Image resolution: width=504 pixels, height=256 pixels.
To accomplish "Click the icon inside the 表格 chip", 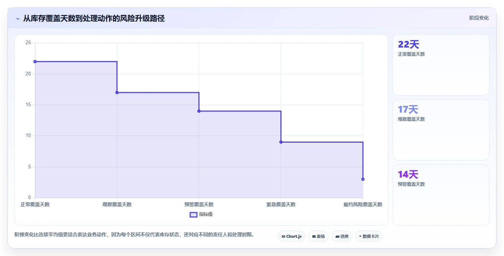I will (x=314, y=236).
